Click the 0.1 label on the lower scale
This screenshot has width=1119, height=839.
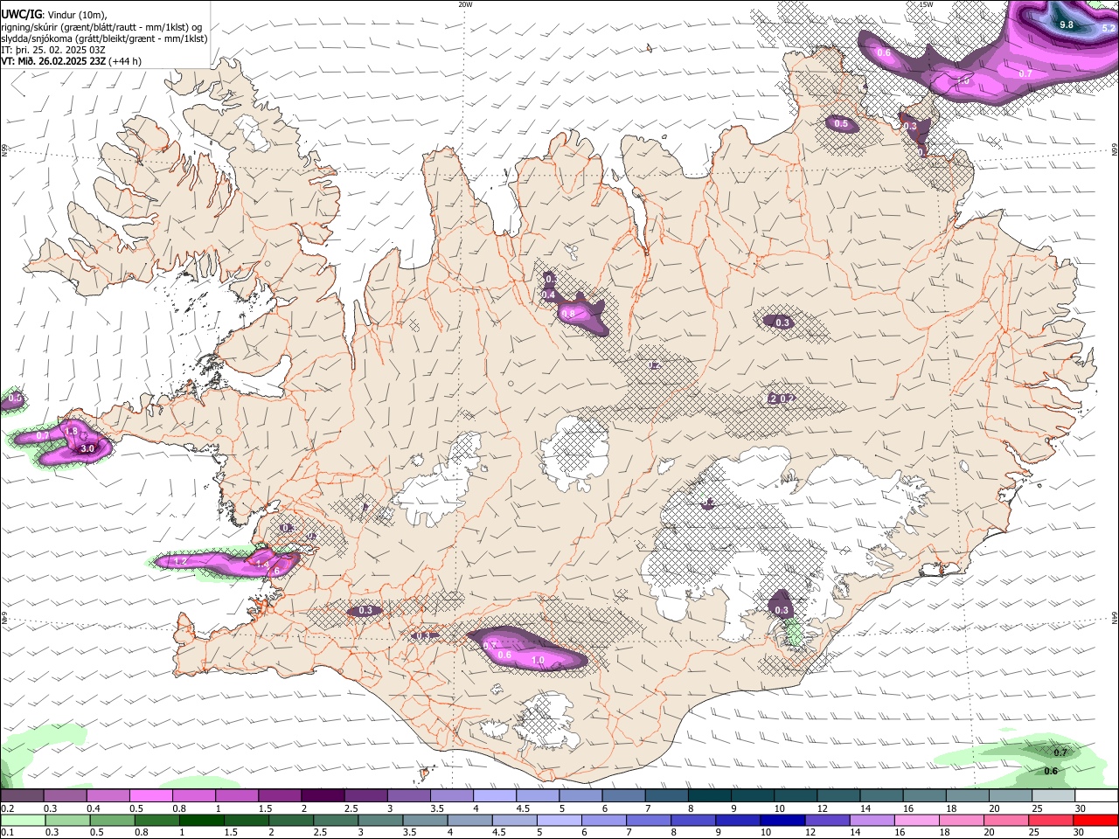tap(8, 832)
